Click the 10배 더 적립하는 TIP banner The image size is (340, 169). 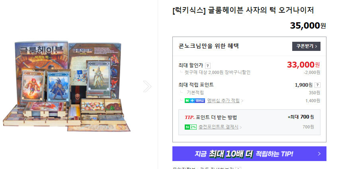249,154
